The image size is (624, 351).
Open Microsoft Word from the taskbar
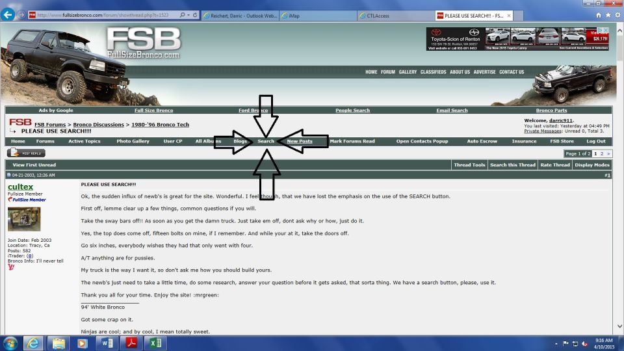107,343
